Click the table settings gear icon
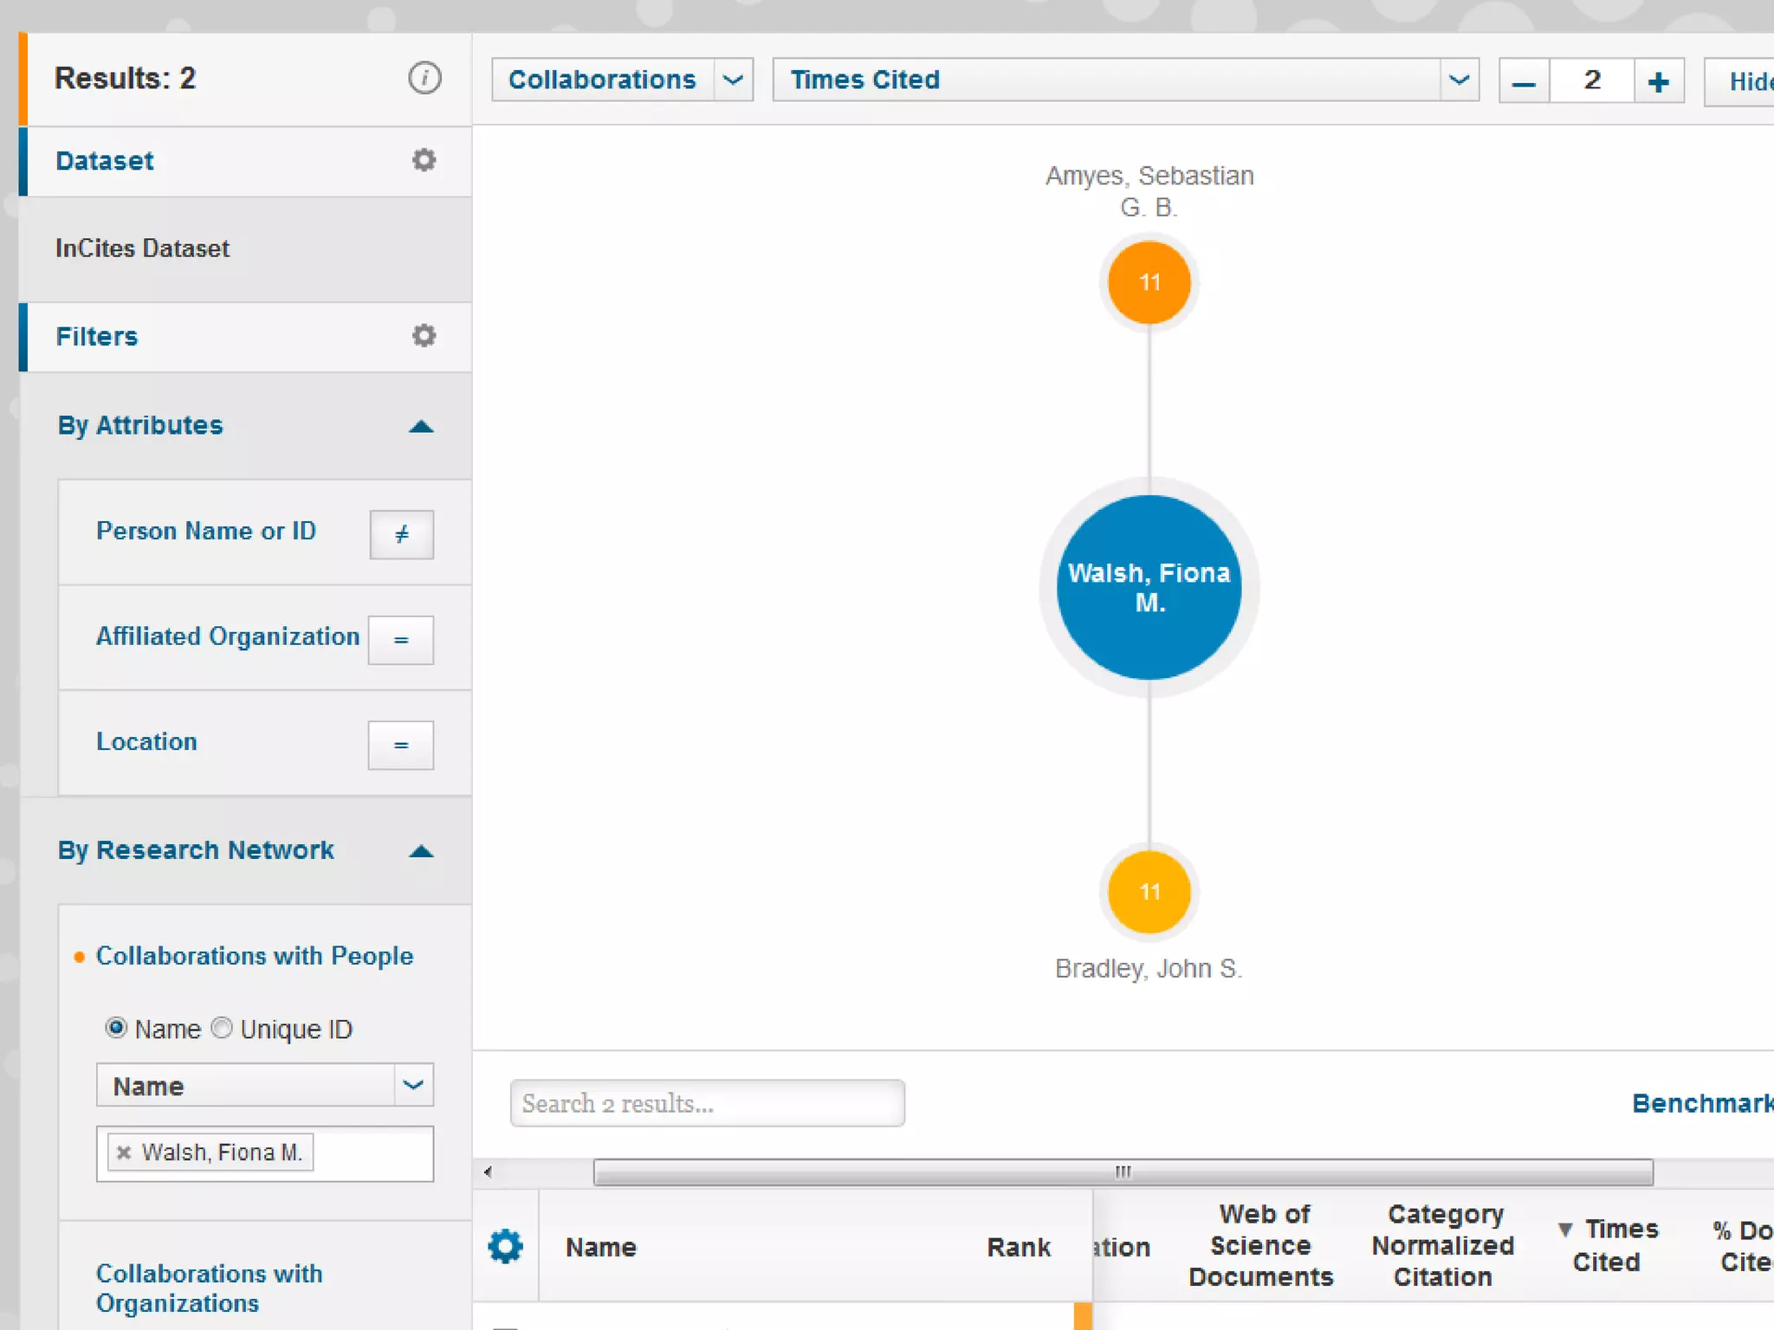 [x=506, y=1246]
